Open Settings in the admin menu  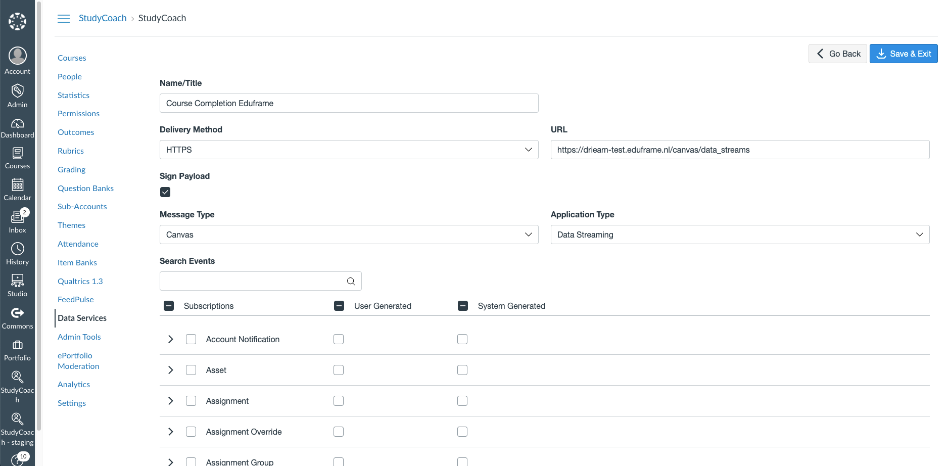coord(72,403)
